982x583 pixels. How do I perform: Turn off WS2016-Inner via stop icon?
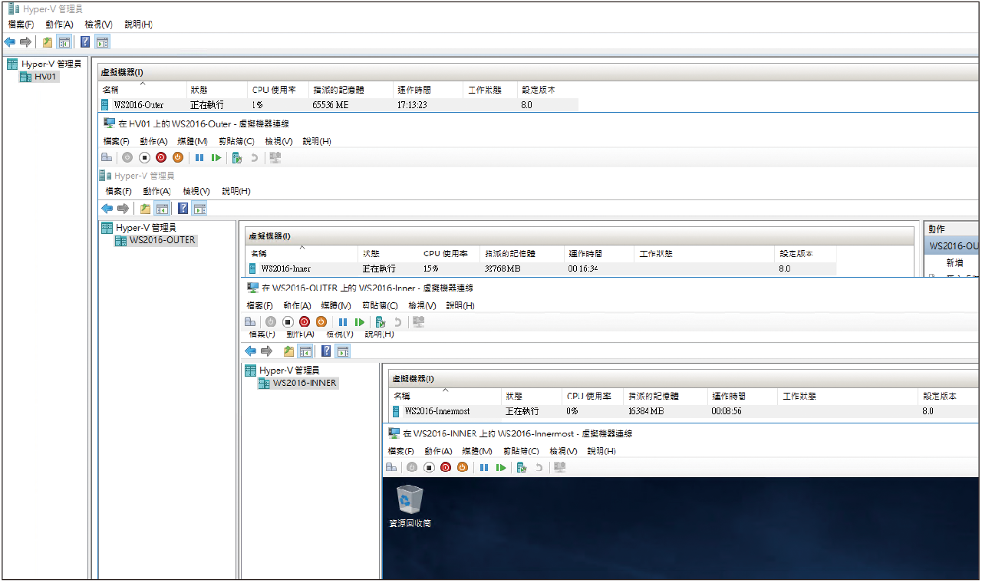288,322
